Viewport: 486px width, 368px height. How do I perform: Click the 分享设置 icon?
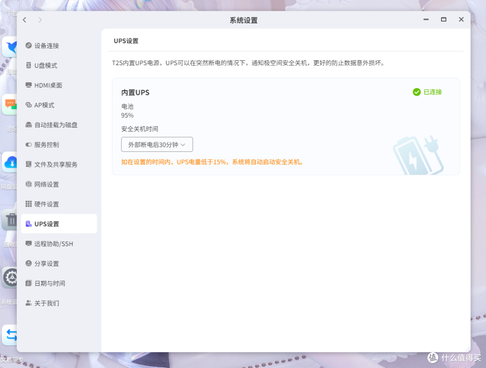click(x=28, y=263)
